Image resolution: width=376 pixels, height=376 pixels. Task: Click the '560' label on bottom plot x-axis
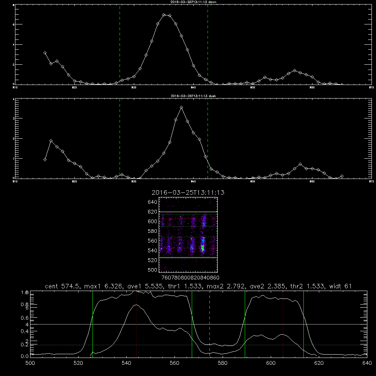click(174, 363)
